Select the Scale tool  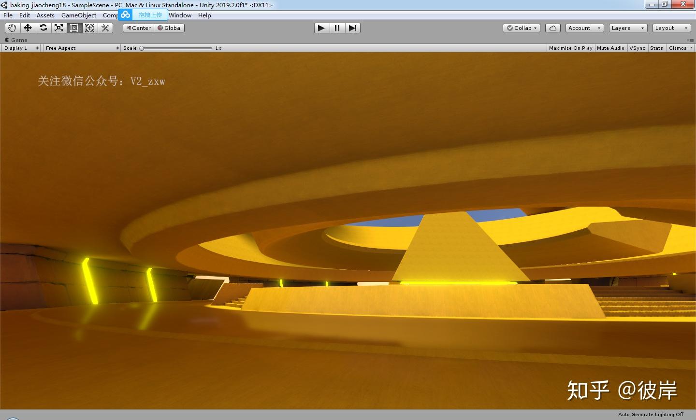click(58, 28)
